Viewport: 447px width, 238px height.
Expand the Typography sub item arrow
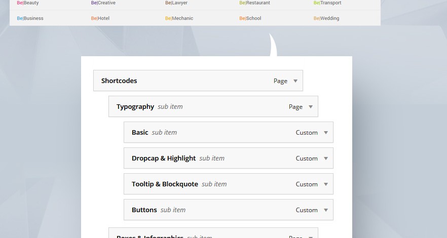(x=311, y=107)
